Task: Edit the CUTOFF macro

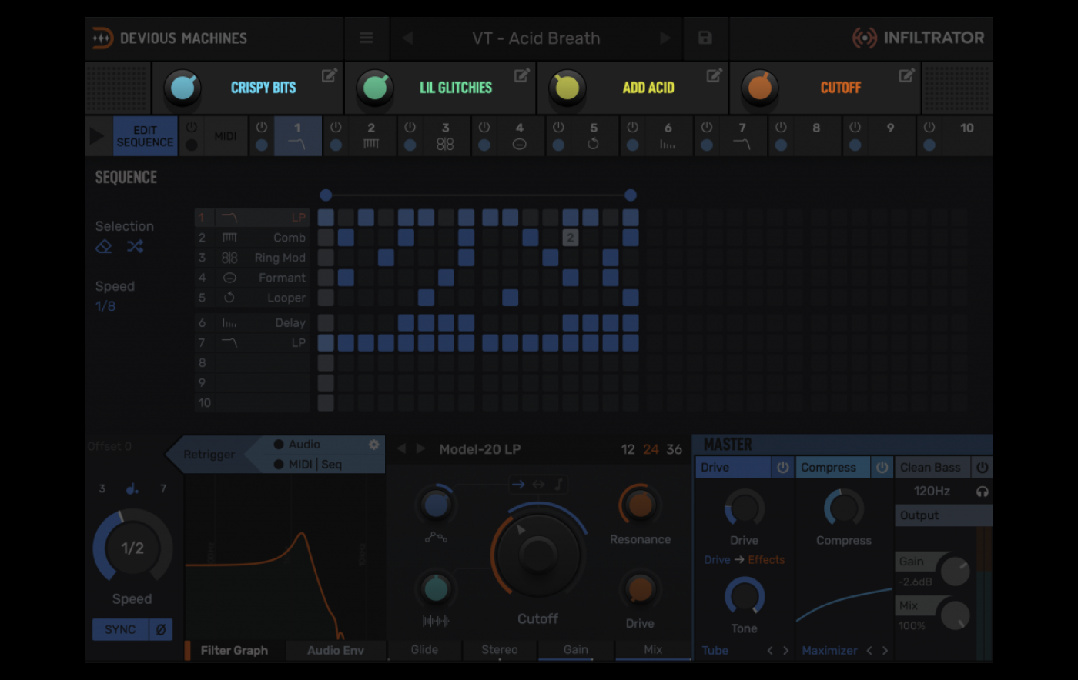Action: tap(907, 75)
